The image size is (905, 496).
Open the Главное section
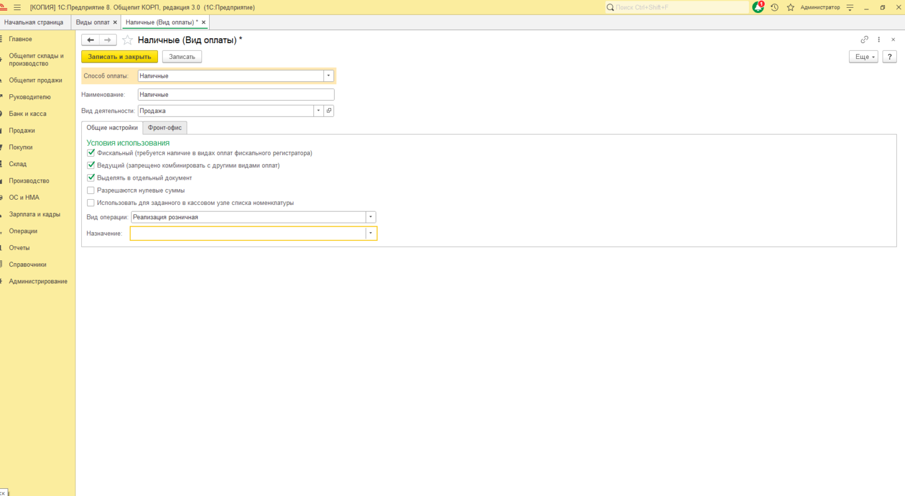[x=21, y=39]
